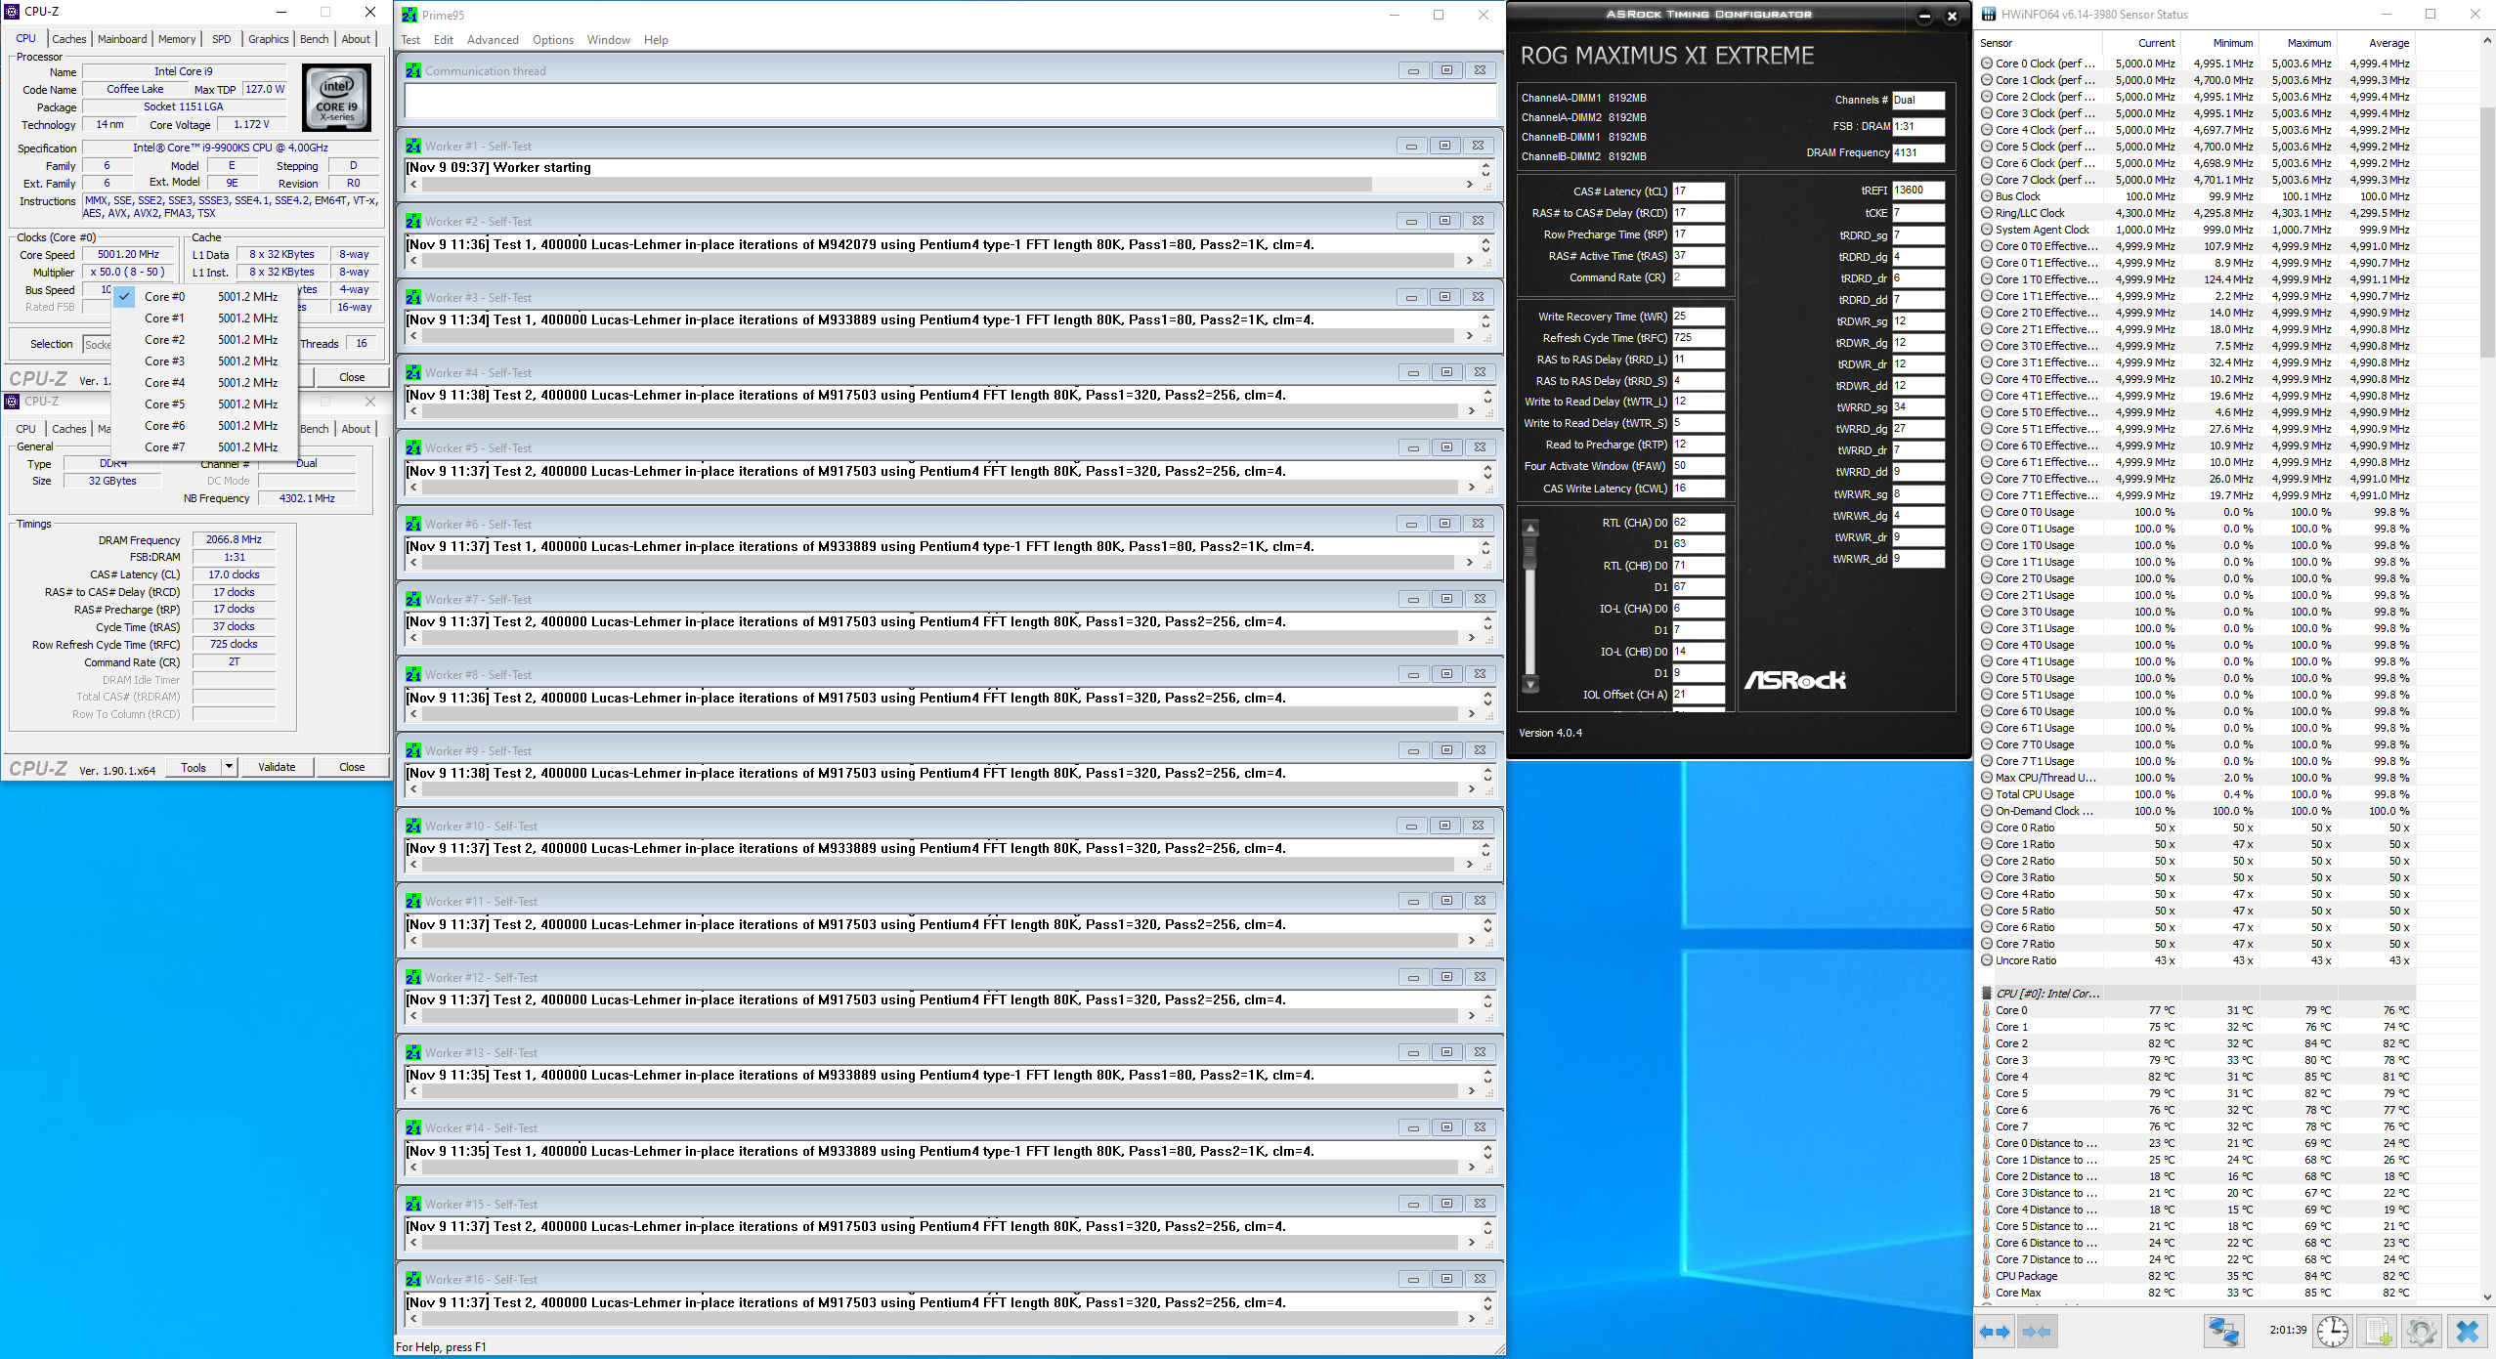Open HWiNFO remote monitoring networked-monitors icon

pos(2223,1331)
